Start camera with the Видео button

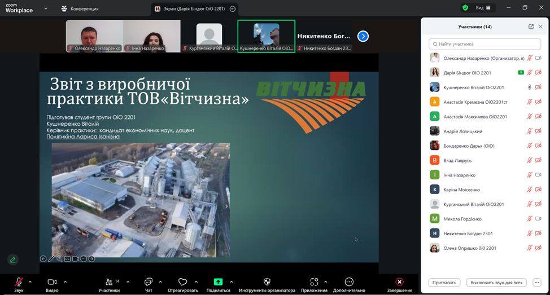point(52,285)
